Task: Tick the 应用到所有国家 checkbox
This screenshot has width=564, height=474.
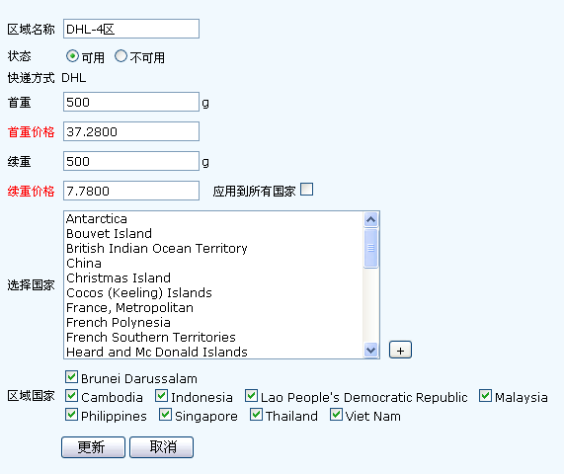Action: (307, 190)
